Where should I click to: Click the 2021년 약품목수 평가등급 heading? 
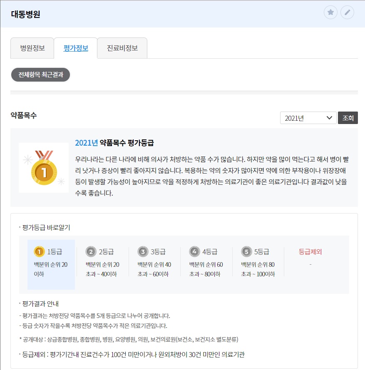[x=114, y=143]
